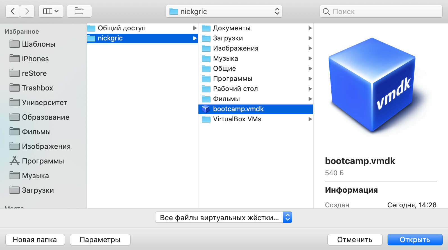Open the column view mode selector
The height and width of the screenshot is (250, 448).
coord(51,11)
